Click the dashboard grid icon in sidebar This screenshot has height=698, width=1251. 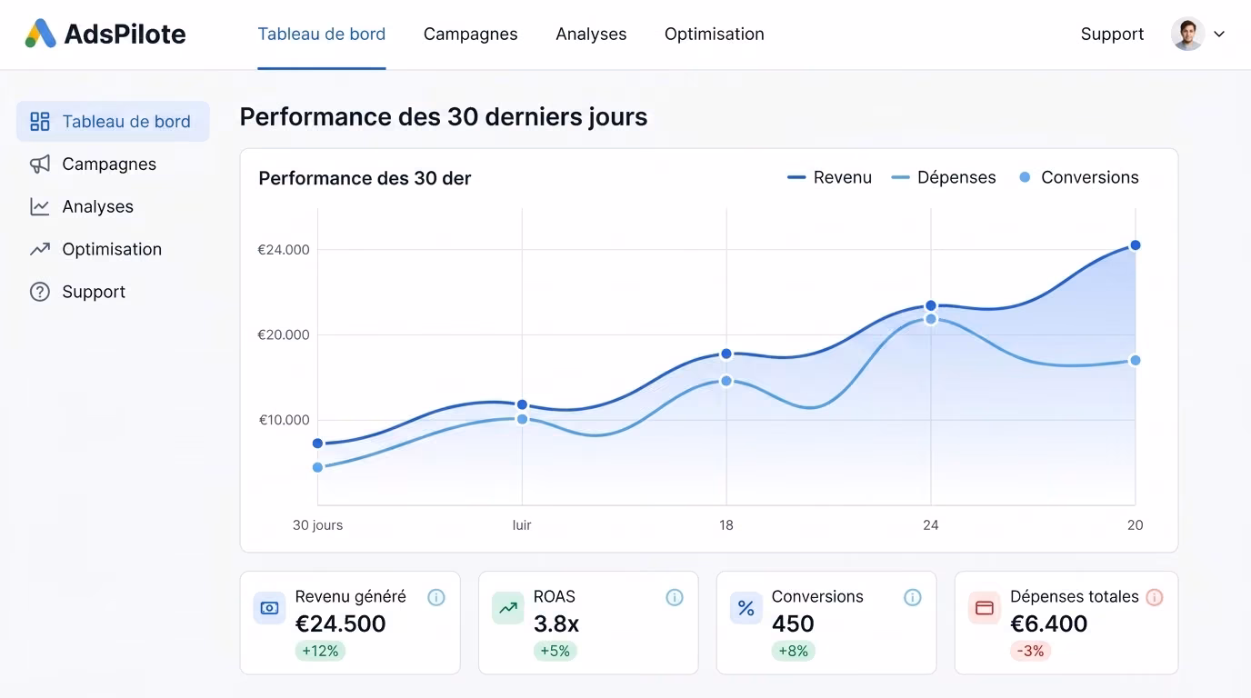40,122
